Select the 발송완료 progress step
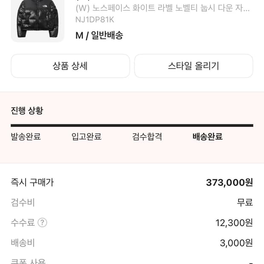 point(26,137)
